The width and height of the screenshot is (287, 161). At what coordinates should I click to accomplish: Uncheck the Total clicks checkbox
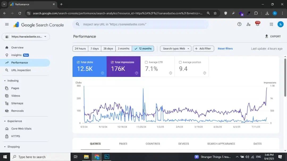click(x=78, y=62)
